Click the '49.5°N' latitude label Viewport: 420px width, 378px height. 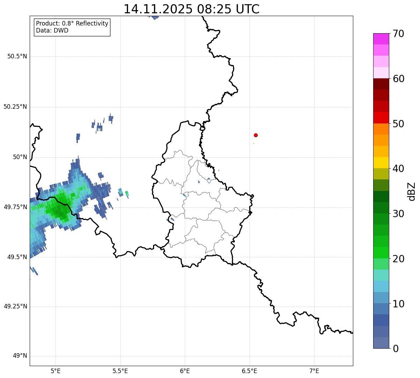click(17, 257)
